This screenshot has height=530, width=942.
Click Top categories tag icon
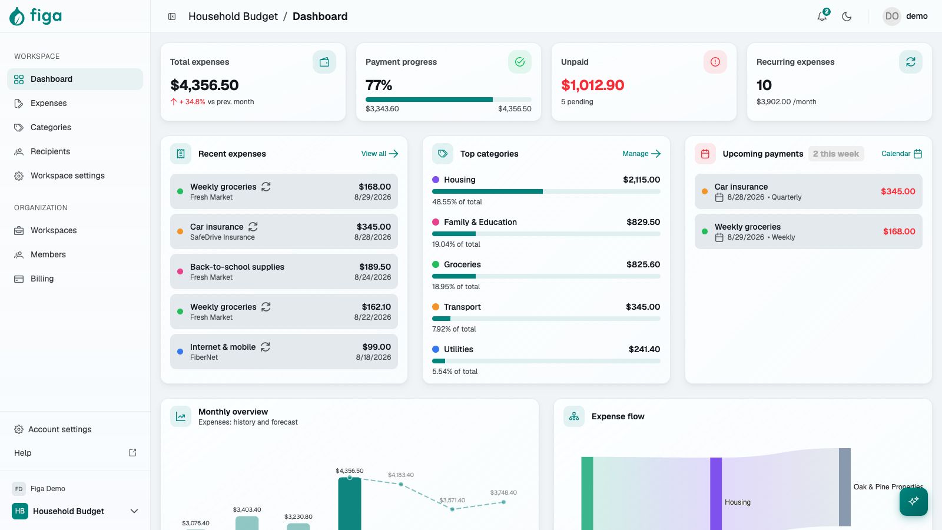point(443,154)
